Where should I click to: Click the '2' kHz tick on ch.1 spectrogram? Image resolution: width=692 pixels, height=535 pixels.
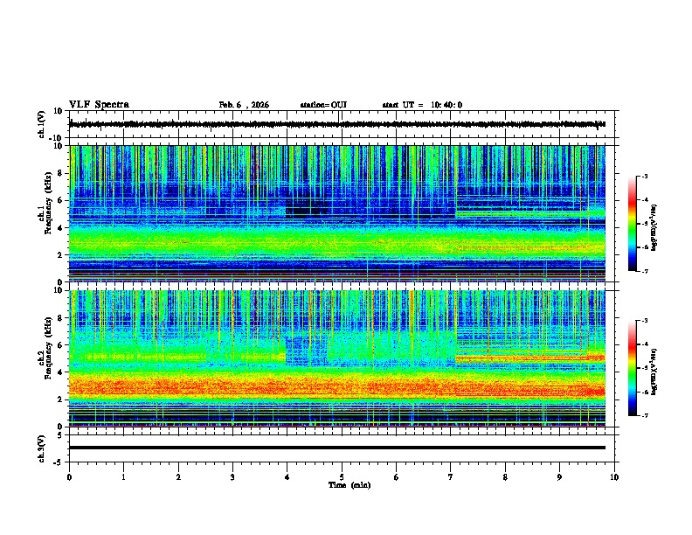click(x=61, y=255)
